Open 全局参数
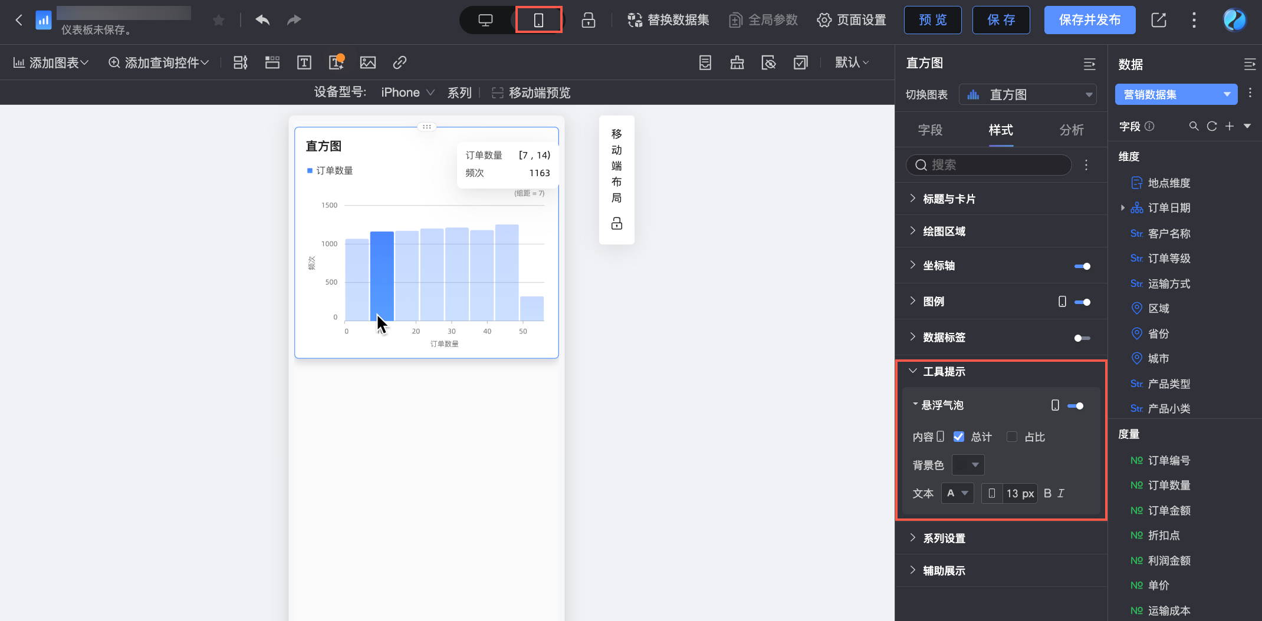The width and height of the screenshot is (1262, 621). [x=763, y=20]
